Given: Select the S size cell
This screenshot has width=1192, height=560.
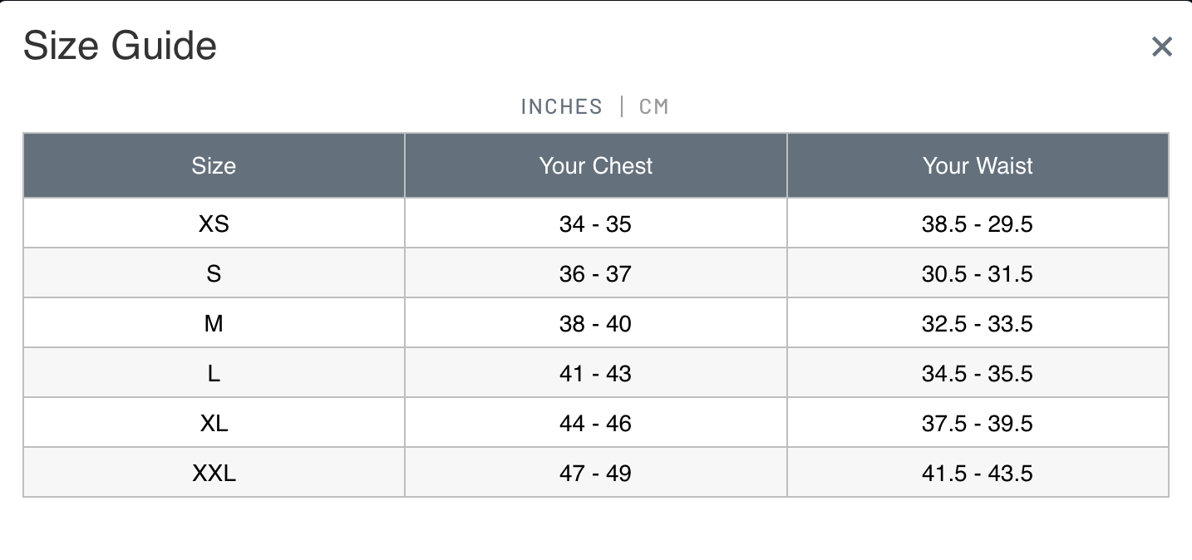Looking at the screenshot, I should [x=214, y=273].
